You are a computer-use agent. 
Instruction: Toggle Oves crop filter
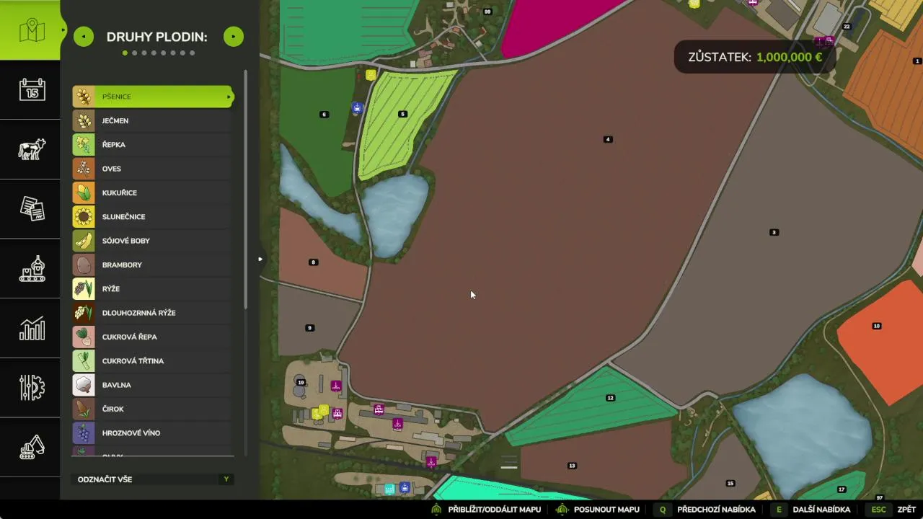tap(153, 169)
